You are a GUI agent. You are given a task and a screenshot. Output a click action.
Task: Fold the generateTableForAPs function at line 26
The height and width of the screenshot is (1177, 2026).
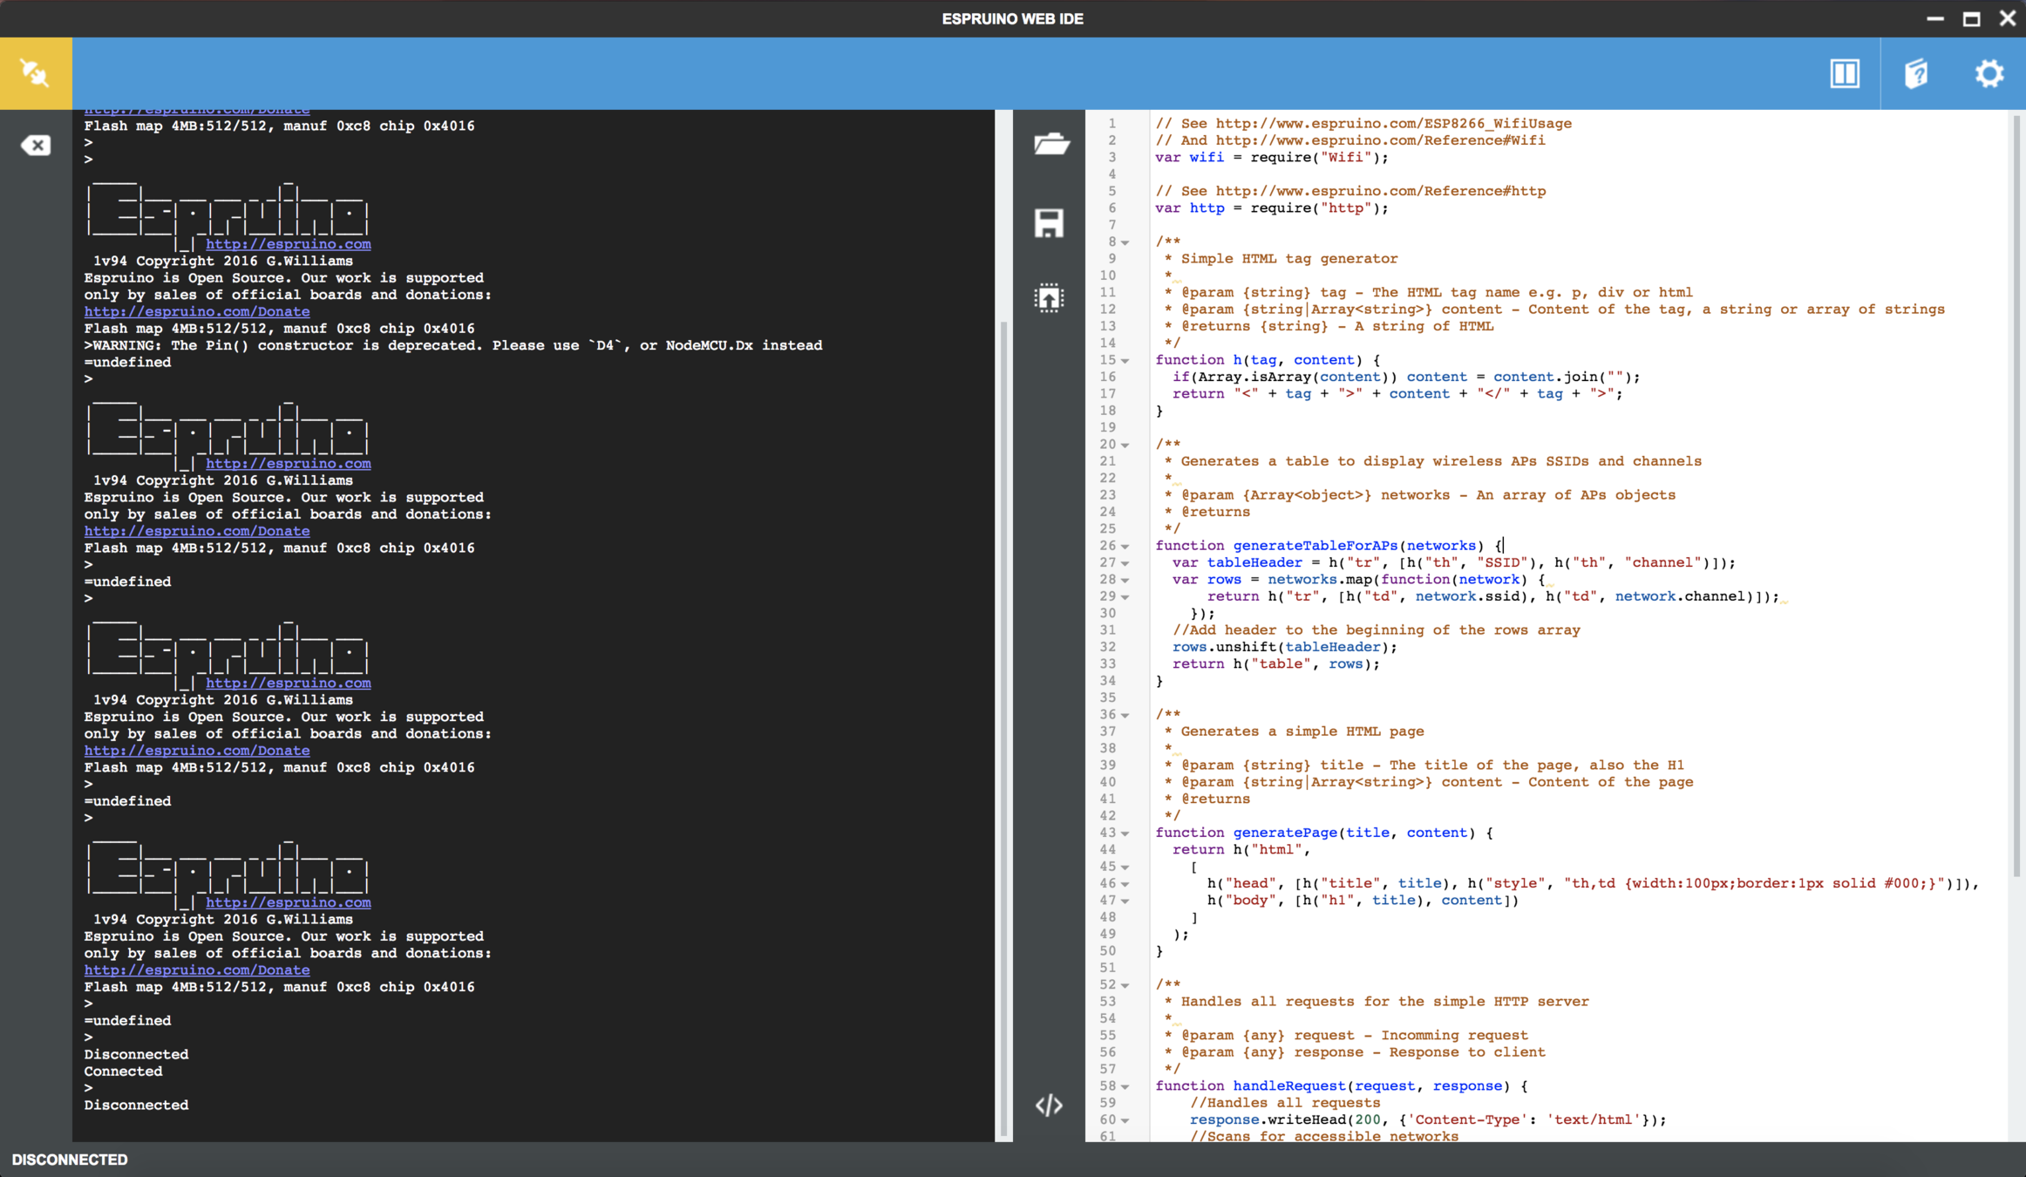click(1125, 547)
